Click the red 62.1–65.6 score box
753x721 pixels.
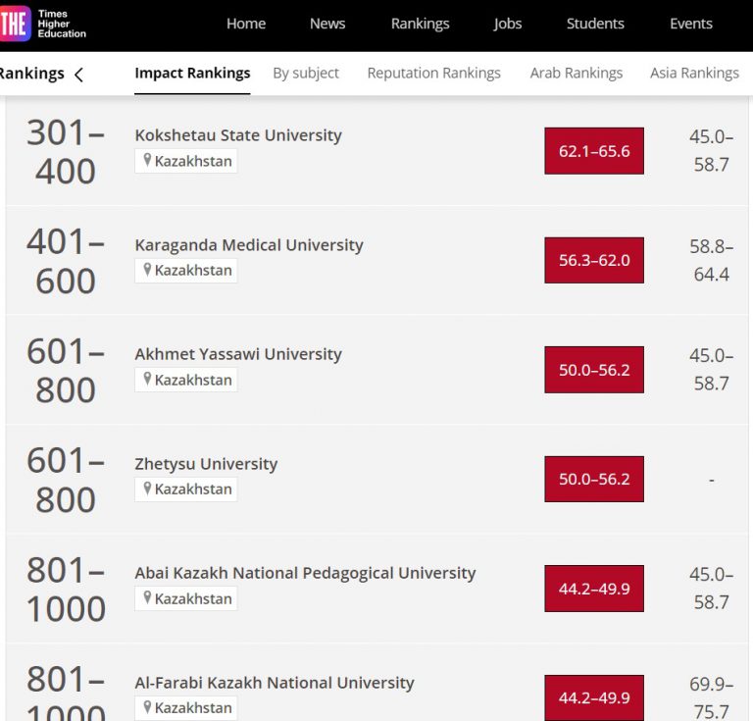pyautogui.click(x=594, y=151)
